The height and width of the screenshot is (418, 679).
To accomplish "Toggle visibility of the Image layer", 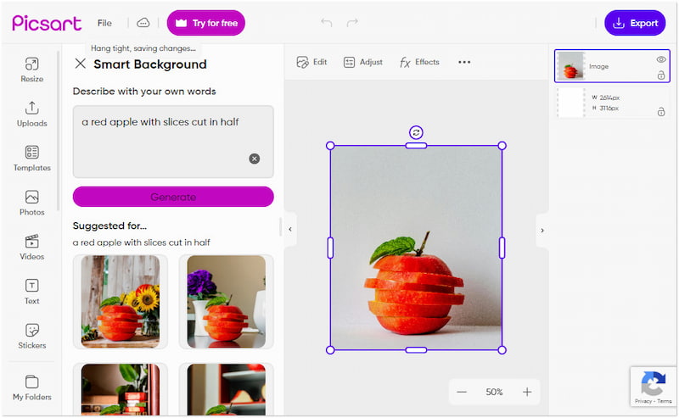I will click(660, 59).
